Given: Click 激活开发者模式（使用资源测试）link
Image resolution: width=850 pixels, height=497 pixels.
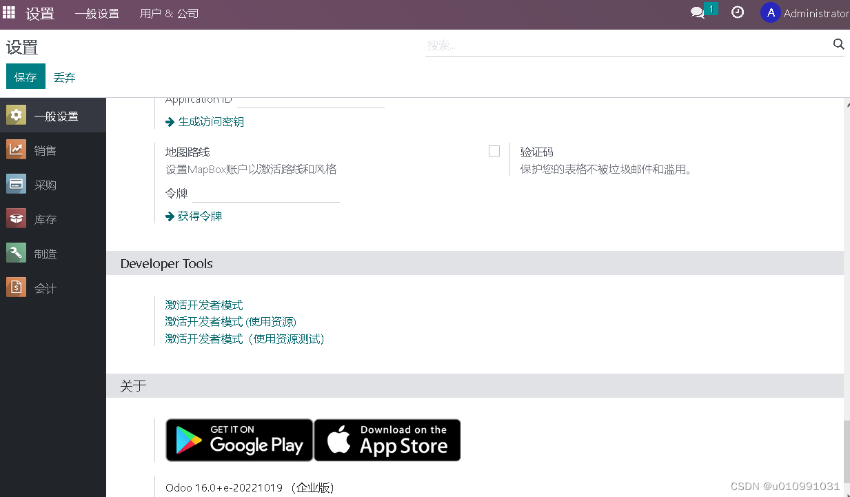Looking at the screenshot, I should coord(245,338).
